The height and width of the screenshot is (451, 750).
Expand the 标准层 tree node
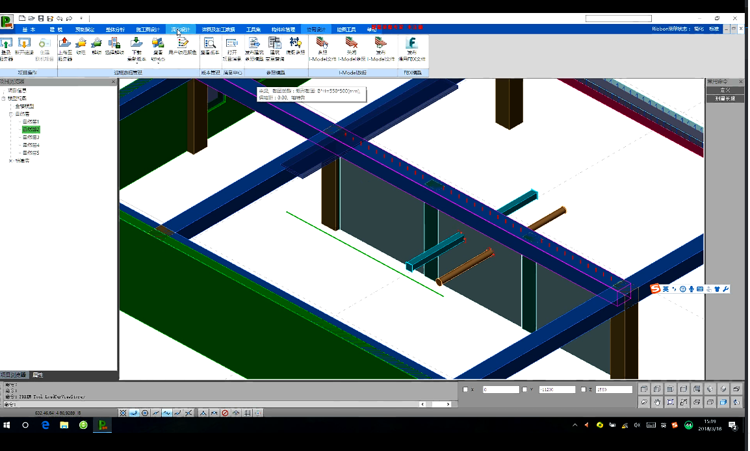(x=10, y=161)
